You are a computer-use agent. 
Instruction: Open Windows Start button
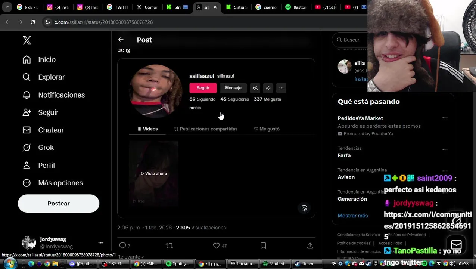[10, 263]
